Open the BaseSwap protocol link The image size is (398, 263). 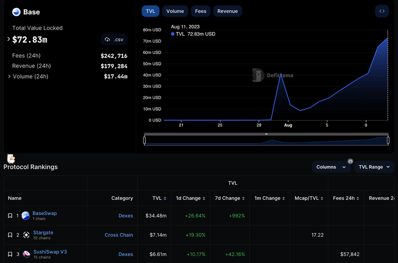[x=44, y=213]
